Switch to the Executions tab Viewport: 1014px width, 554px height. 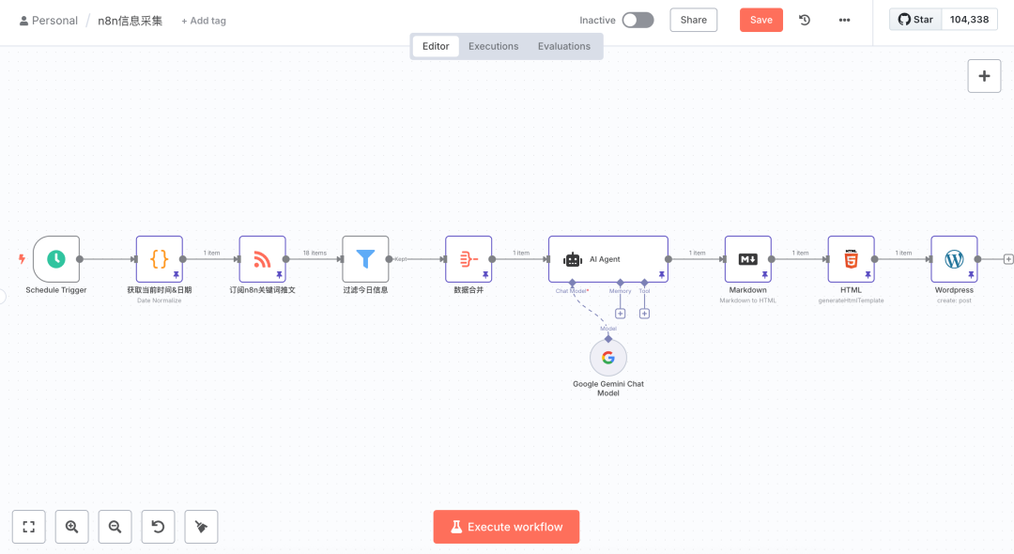click(x=494, y=46)
